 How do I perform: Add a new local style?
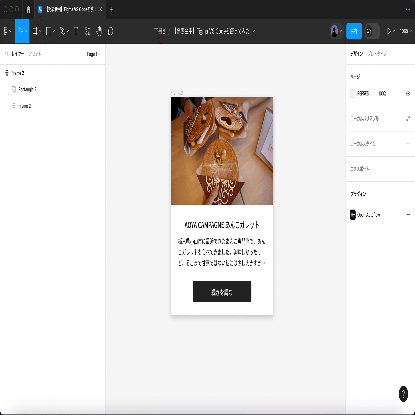(x=408, y=144)
